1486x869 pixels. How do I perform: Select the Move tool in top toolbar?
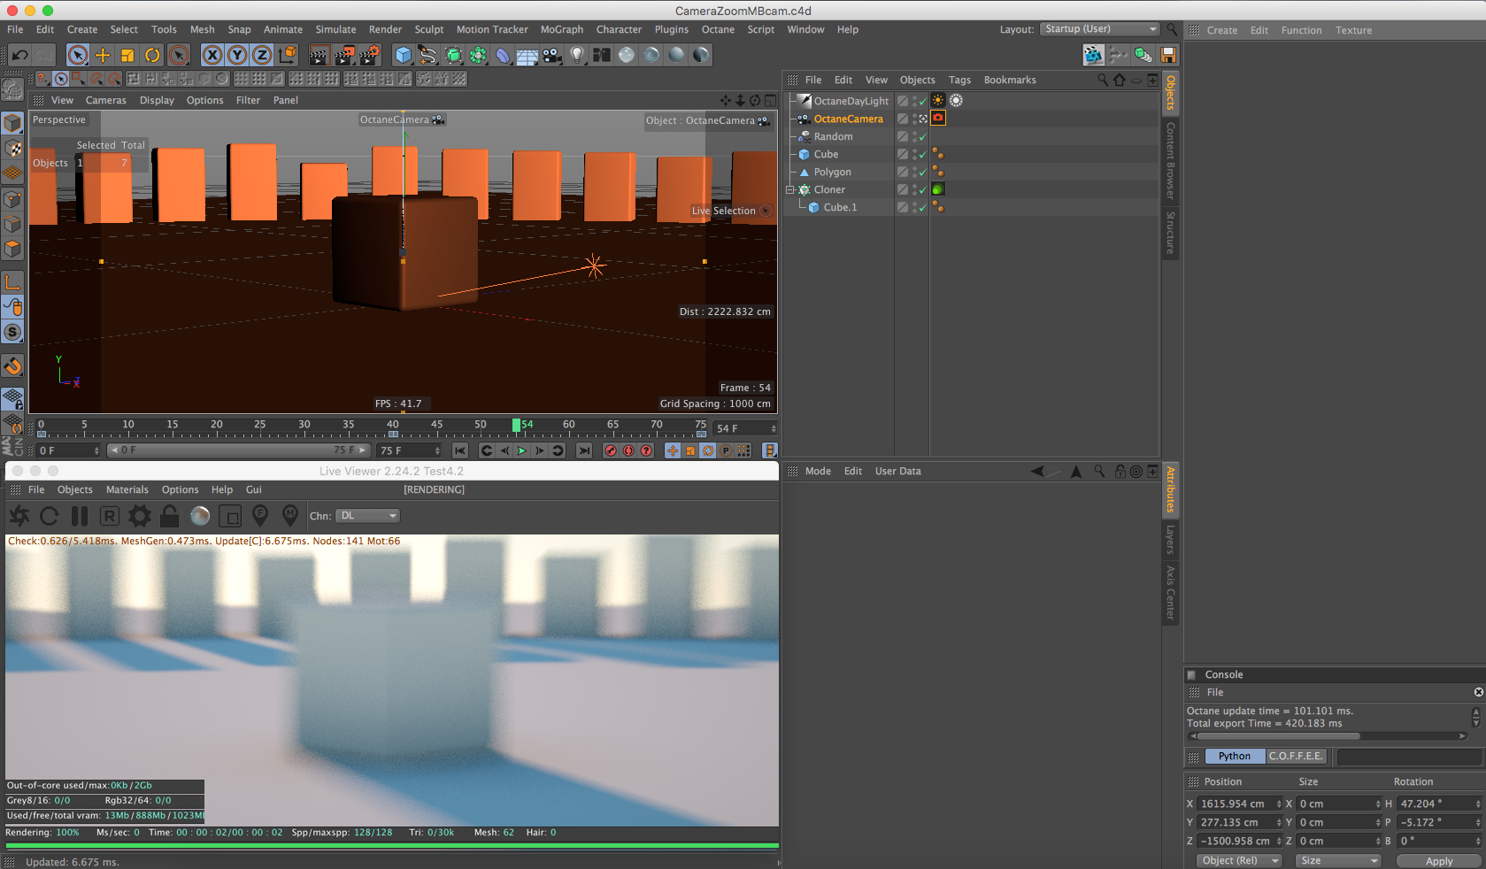click(x=103, y=55)
